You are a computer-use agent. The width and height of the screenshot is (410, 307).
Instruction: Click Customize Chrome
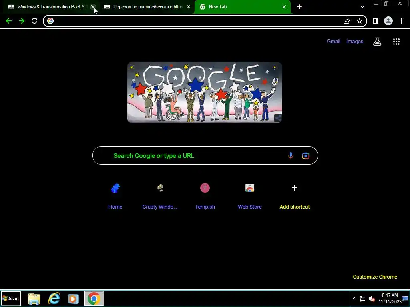click(375, 277)
